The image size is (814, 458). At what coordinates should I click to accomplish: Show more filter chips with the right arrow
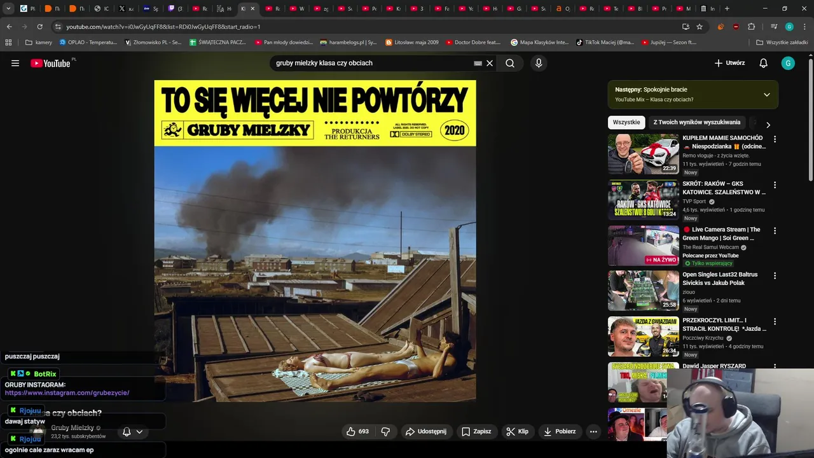768,125
